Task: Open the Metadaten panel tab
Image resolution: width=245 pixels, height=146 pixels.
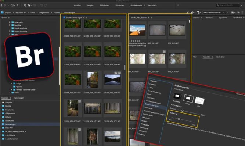Action: click(x=208, y=57)
